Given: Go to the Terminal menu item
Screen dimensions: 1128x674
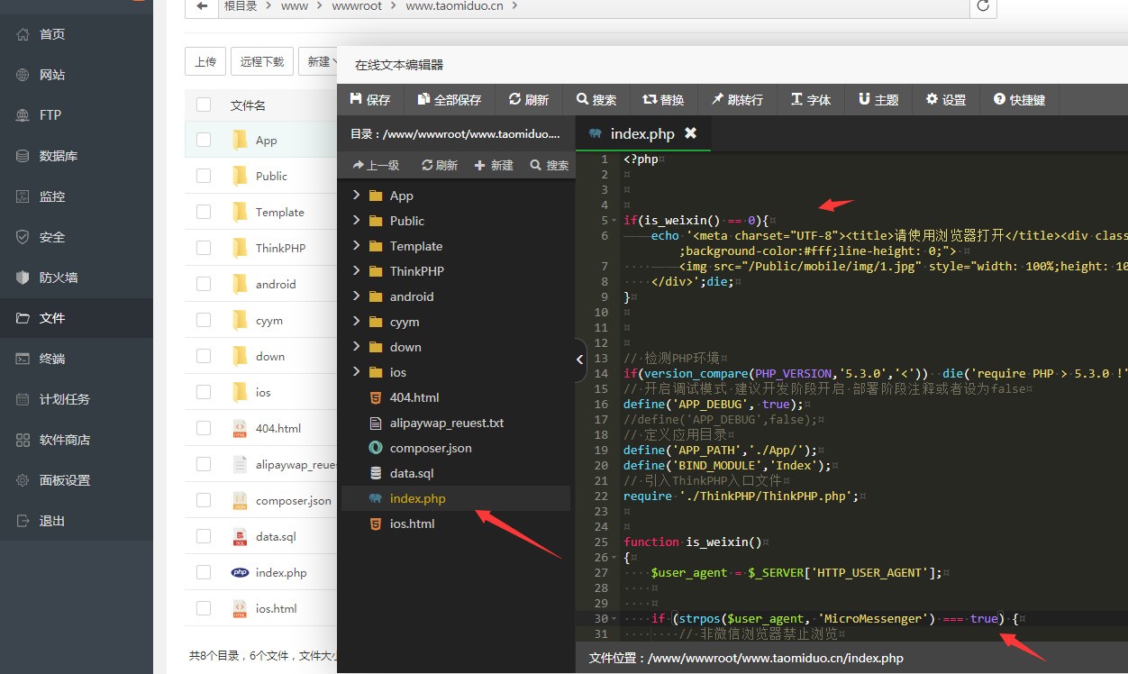Looking at the screenshot, I should pyautogui.click(x=52, y=359).
